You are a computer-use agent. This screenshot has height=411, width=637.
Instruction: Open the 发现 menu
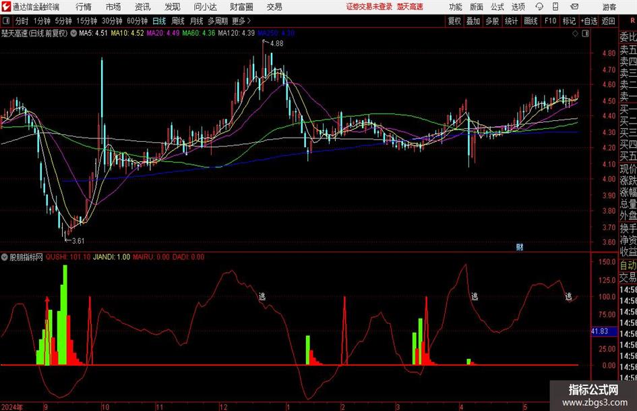point(173,7)
